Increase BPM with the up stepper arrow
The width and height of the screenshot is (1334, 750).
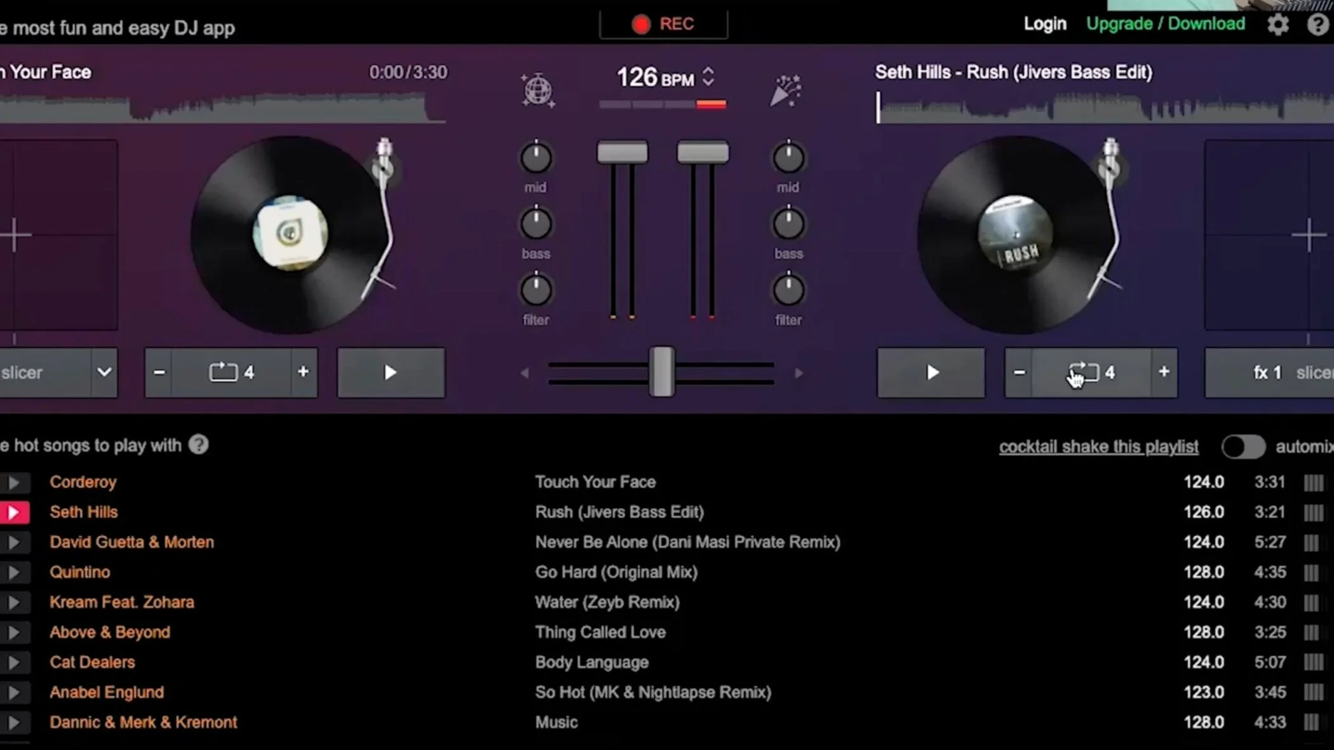[708, 70]
